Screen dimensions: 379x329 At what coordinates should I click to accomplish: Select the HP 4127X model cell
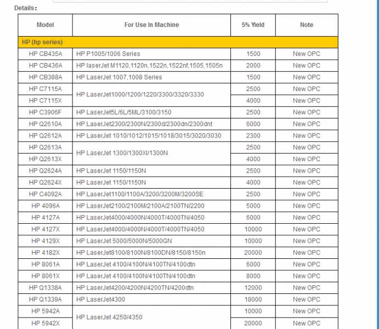click(x=46, y=229)
